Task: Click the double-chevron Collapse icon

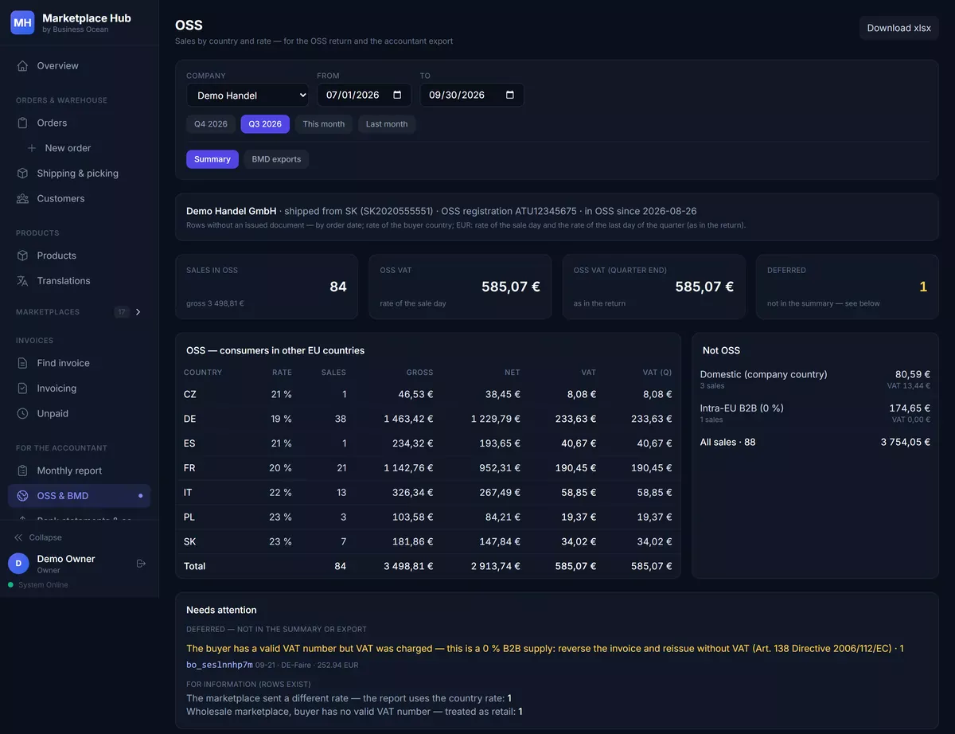Action: [x=18, y=537]
